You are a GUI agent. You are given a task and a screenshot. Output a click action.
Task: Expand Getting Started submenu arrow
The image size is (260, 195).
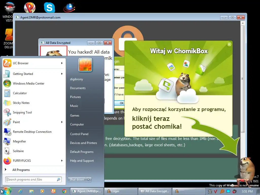pyautogui.click(x=62, y=74)
